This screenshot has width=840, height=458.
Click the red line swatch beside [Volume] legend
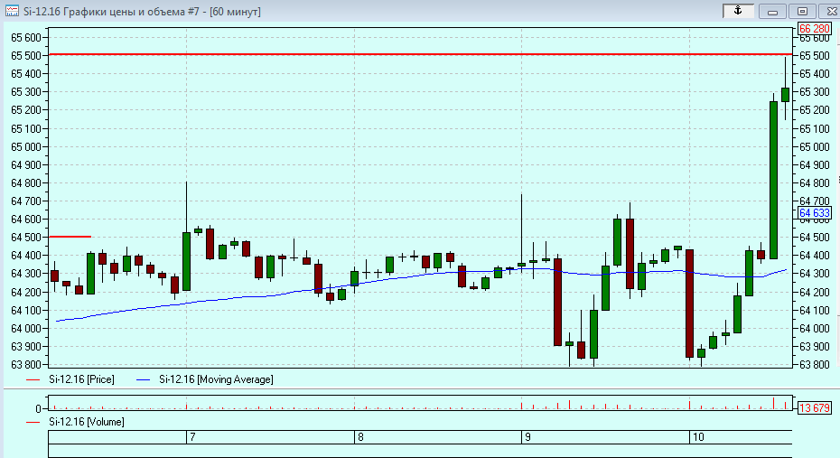[x=33, y=422]
